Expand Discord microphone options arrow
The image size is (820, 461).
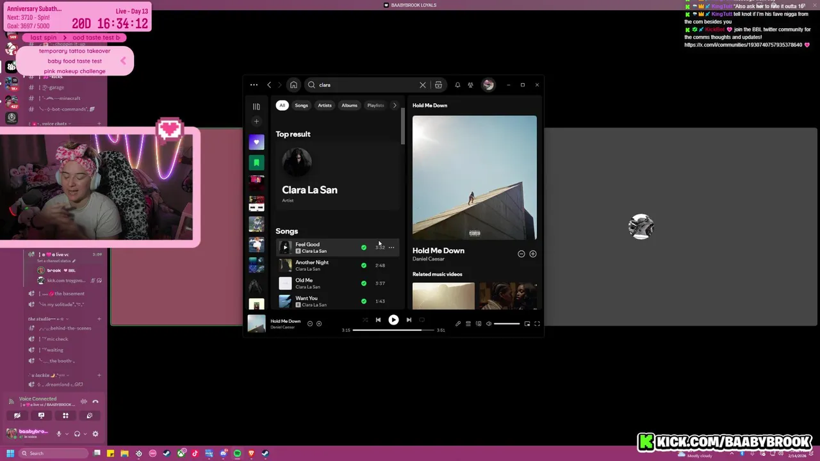click(x=66, y=434)
